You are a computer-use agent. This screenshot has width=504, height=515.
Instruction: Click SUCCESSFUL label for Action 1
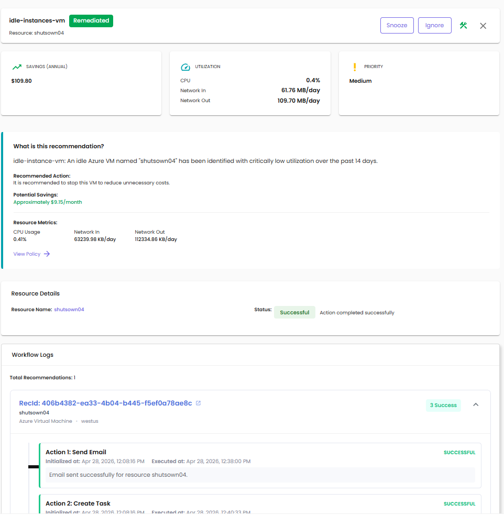point(459,452)
